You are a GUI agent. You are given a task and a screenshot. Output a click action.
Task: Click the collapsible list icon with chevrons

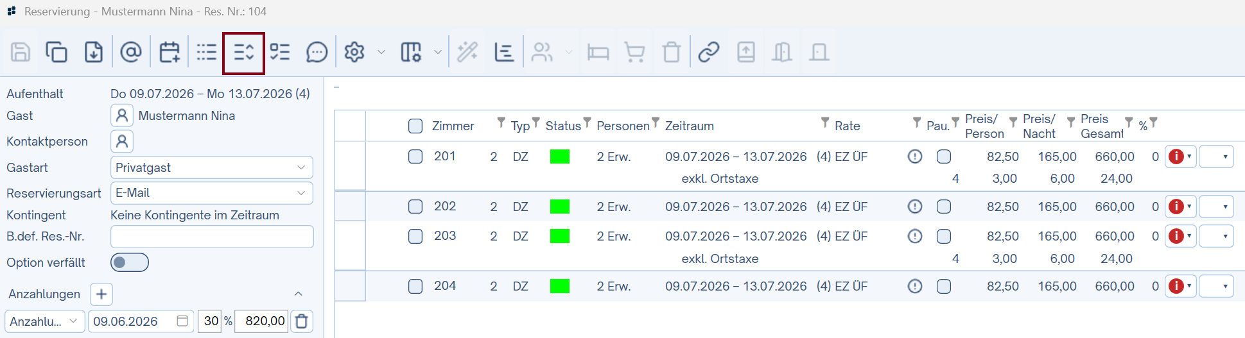pos(244,53)
